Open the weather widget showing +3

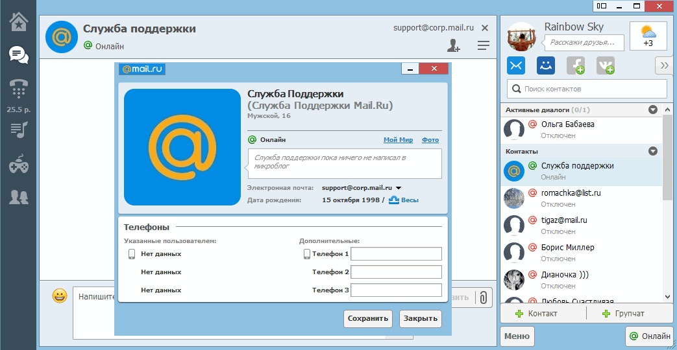click(648, 36)
